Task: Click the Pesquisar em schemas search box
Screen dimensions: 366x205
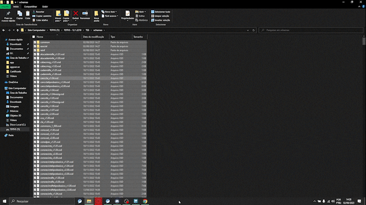Action: [311, 30]
